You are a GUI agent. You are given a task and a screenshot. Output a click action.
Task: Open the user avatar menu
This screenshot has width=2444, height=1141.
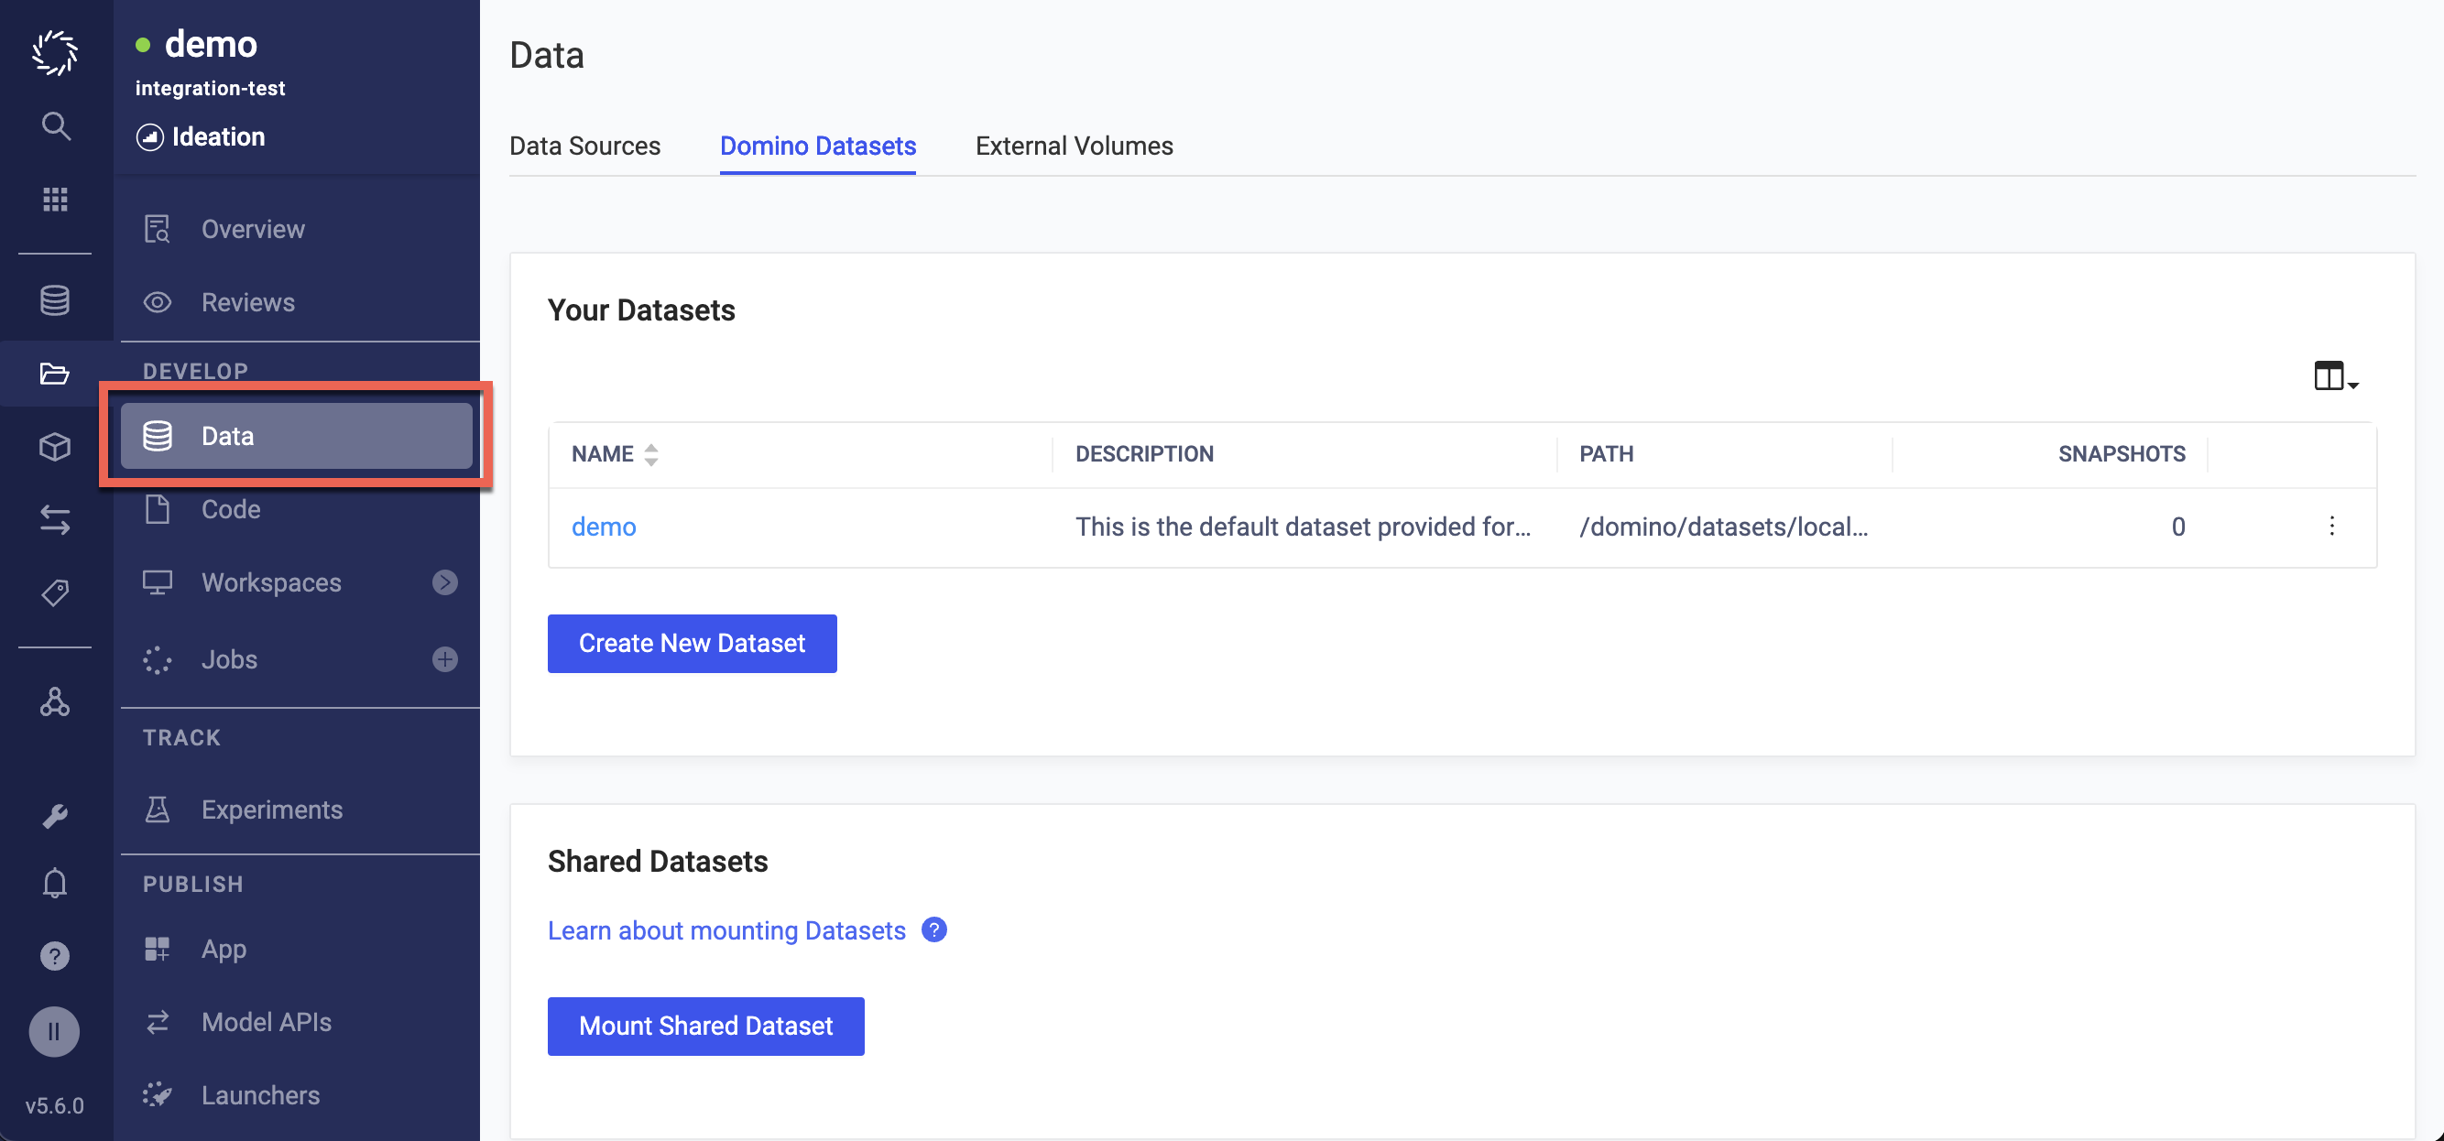(54, 1031)
